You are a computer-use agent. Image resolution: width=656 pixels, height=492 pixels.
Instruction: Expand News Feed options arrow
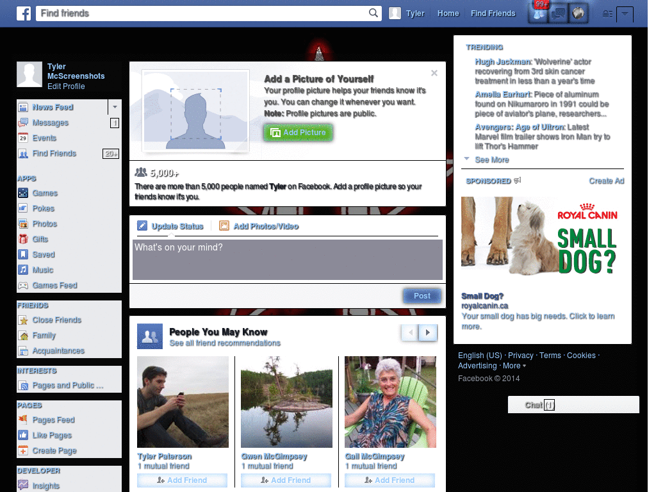115,107
